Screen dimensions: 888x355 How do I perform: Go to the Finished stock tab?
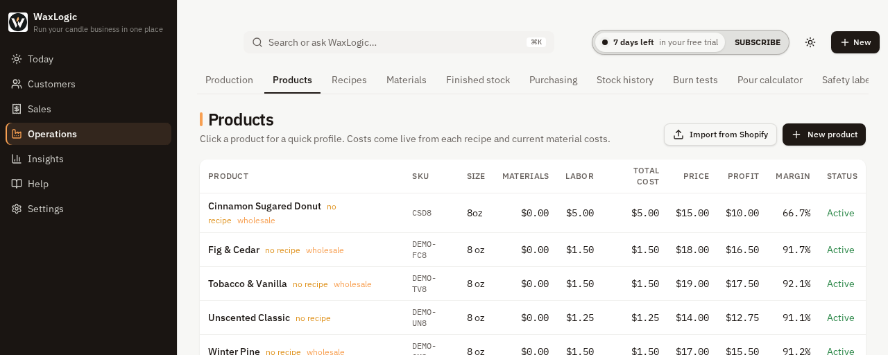tap(478, 80)
